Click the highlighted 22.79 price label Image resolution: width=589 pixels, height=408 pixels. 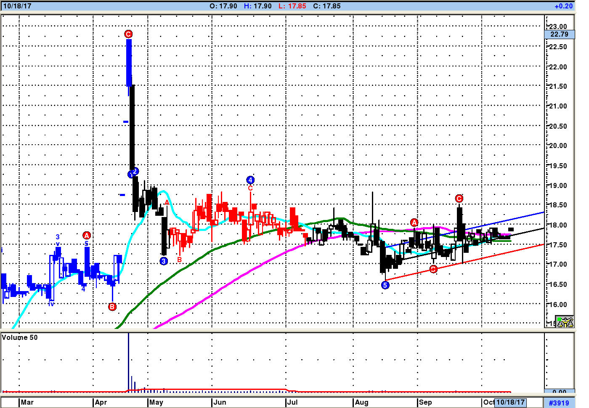559,34
